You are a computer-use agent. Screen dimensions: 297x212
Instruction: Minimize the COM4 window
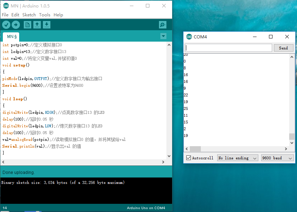click(255, 37)
